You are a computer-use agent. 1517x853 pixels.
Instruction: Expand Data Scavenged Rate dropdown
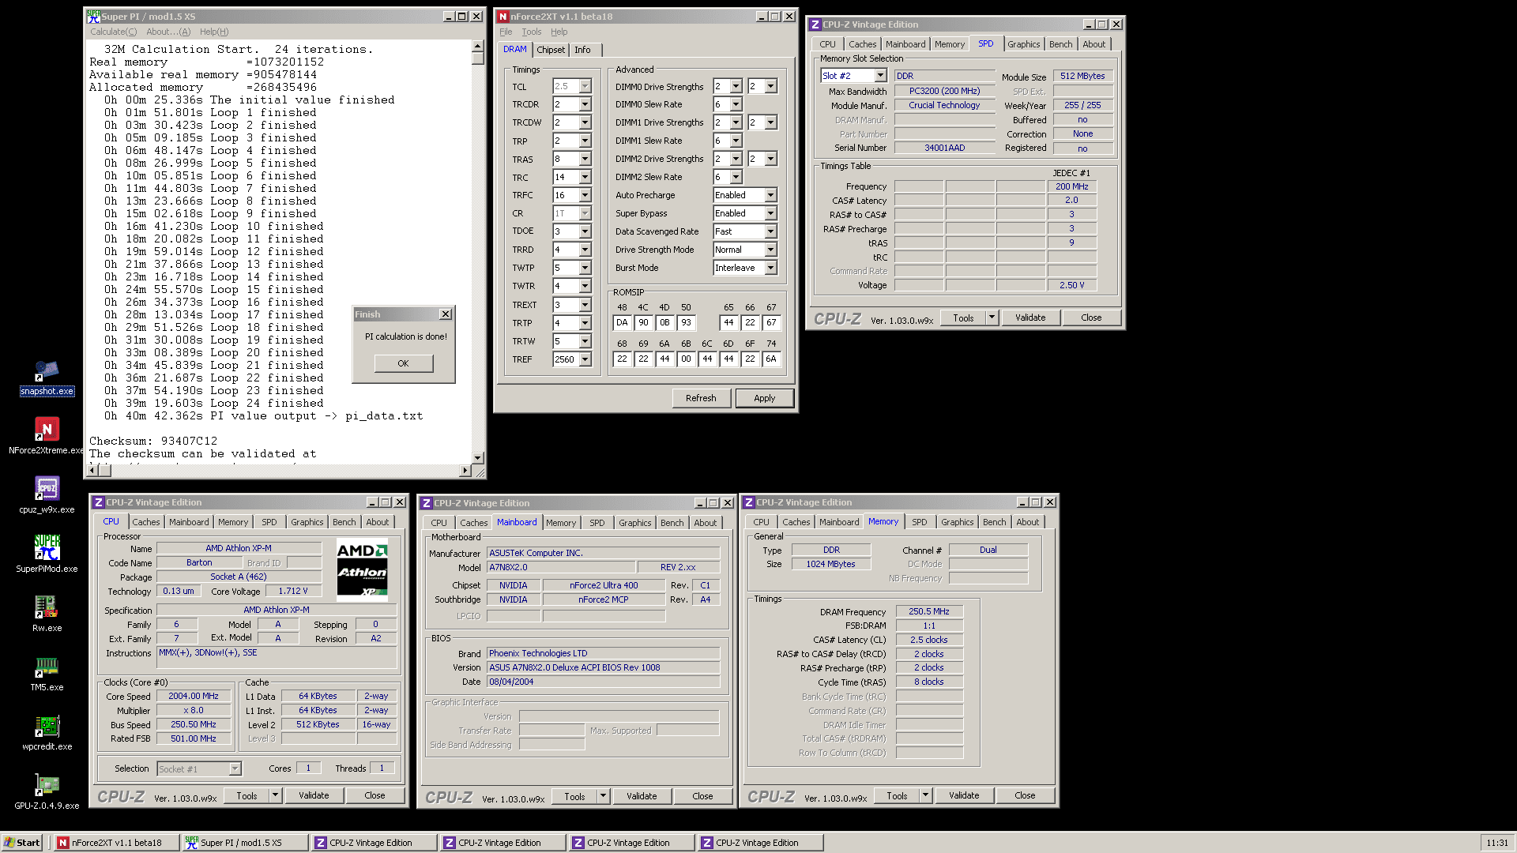(x=771, y=231)
